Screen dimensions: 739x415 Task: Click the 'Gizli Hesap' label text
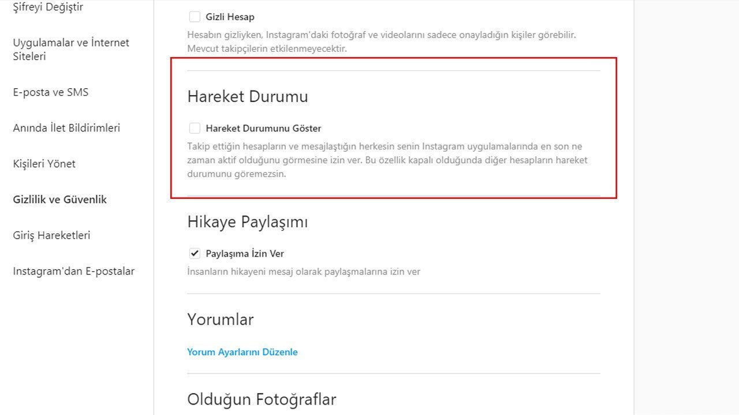click(x=230, y=17)
